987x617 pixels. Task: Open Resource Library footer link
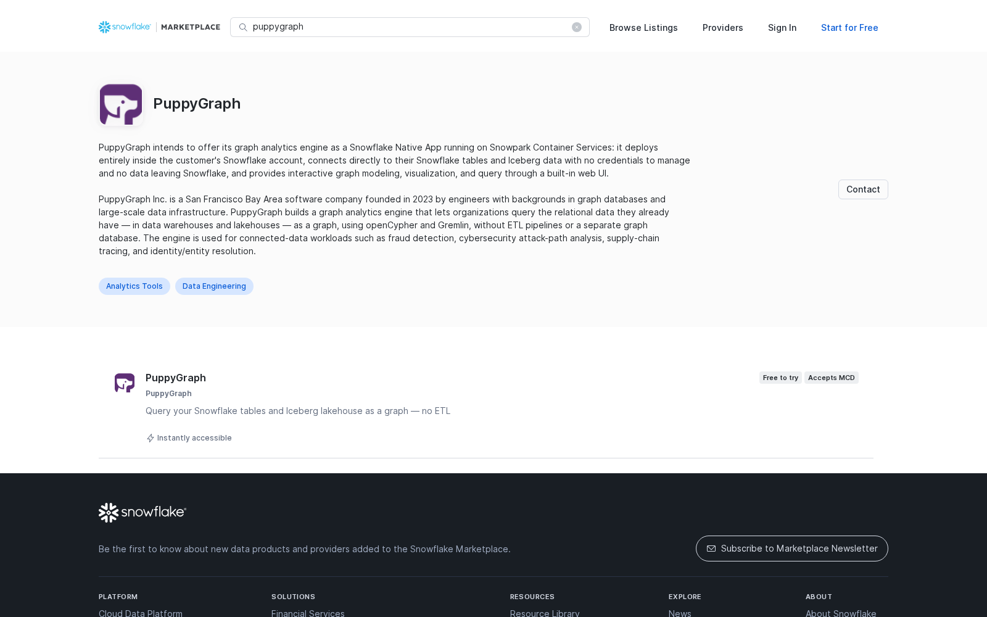tap(545, 613)
